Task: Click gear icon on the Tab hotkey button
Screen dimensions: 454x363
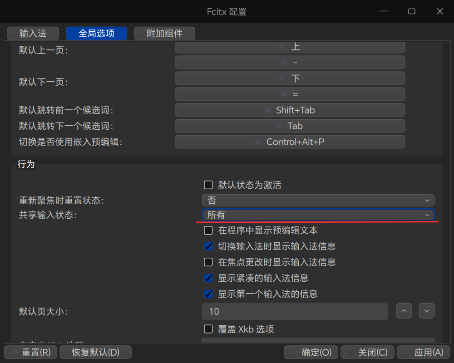Action: 279,126
